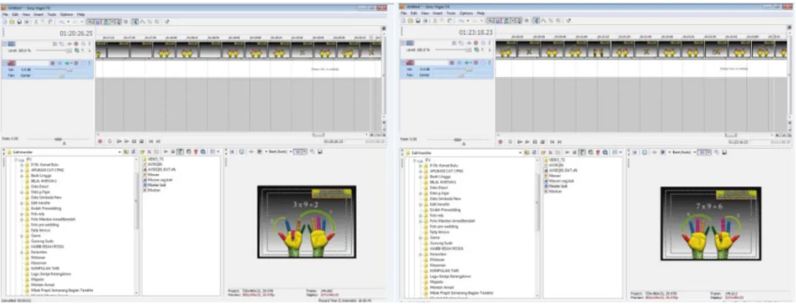Click Save Snapshot icon in left preview toolbar
The image size is (796, 304).
tap(320, 152)
